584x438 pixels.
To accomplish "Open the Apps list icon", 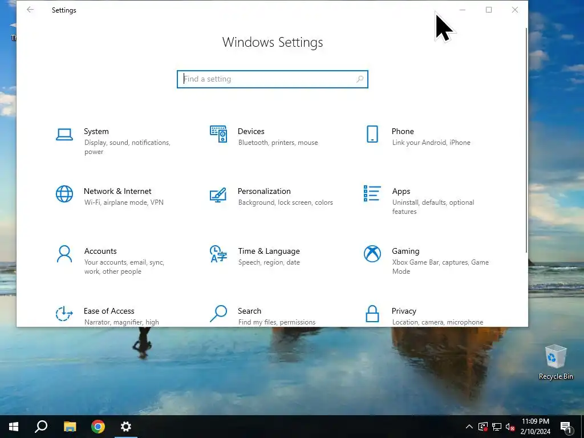I will pyautogui.click(x=372, y=194).
